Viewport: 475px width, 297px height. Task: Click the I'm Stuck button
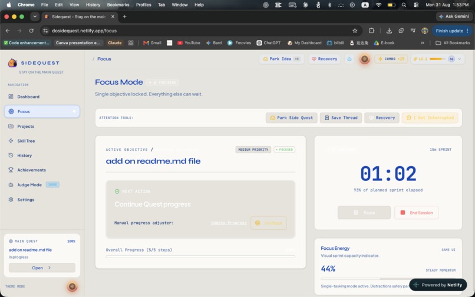click(x=268, y=223)
